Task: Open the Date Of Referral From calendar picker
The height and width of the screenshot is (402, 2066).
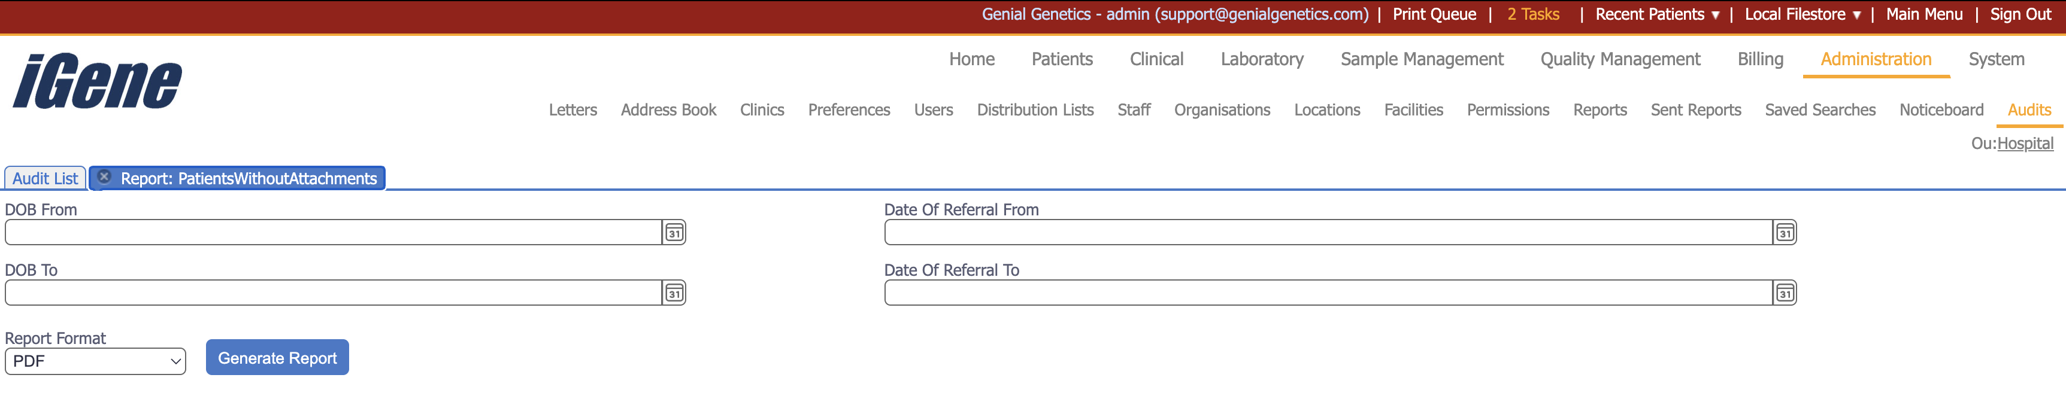Action: tap(1785, 233)
